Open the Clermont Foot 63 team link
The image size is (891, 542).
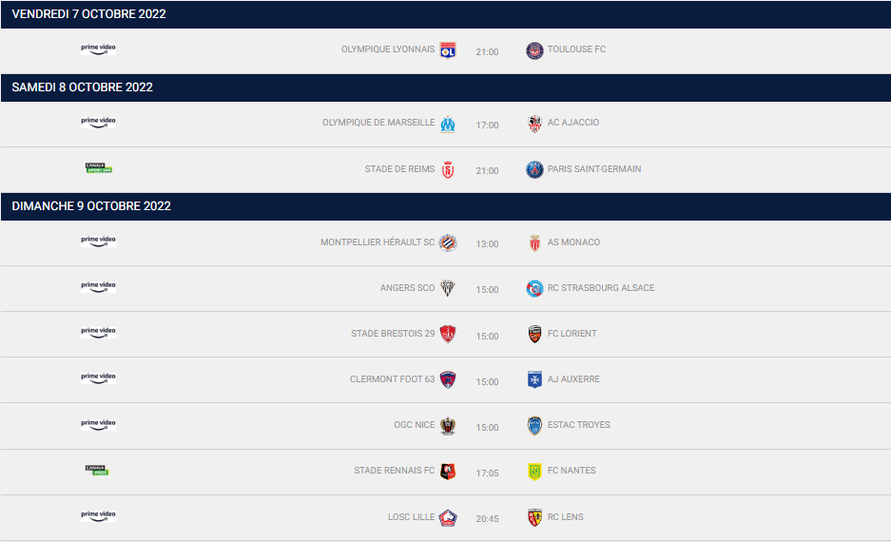point(392,379)
